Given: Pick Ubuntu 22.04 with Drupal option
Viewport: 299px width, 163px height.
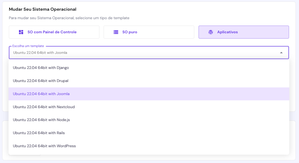Looking at the screenshot, I should [41, 81].
